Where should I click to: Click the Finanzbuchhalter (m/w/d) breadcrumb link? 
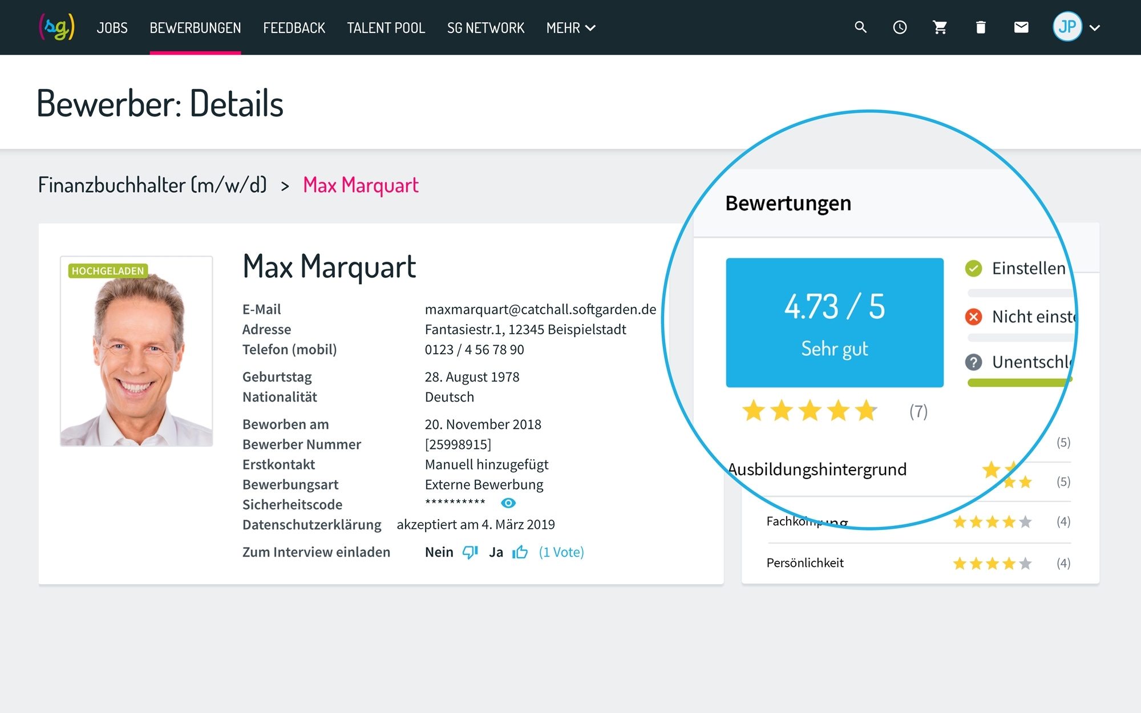point(152,185)
